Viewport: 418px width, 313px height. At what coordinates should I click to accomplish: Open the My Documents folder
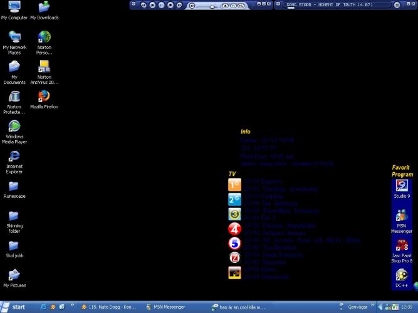click(14, 73)
